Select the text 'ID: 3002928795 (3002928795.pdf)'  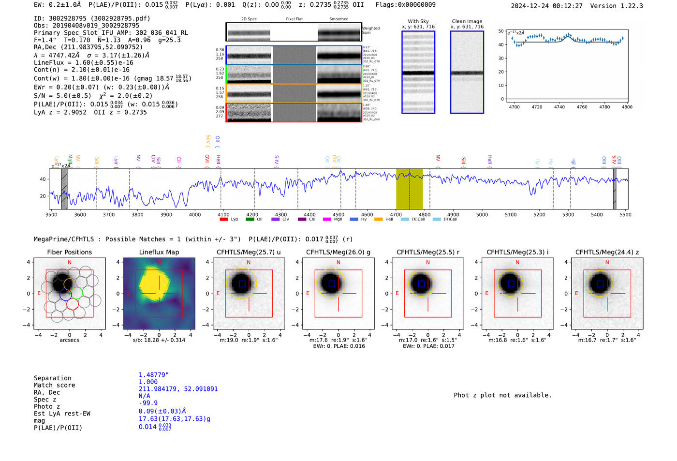[x=92, y=18]
